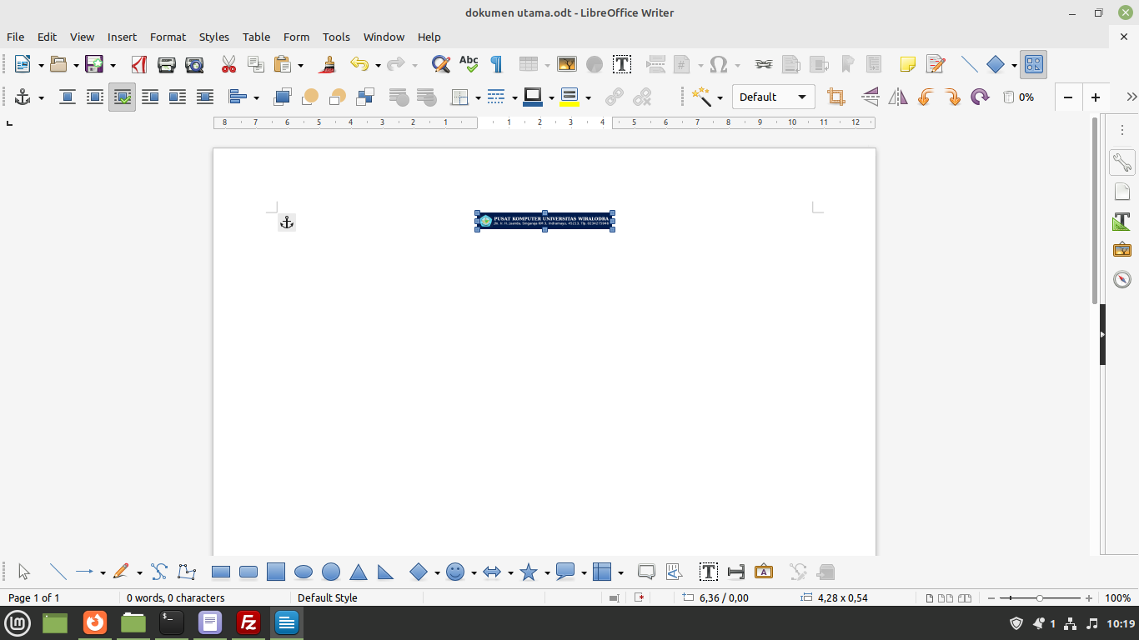Click Default Style in status bar

pyautogui.click(x=328, y=597)
